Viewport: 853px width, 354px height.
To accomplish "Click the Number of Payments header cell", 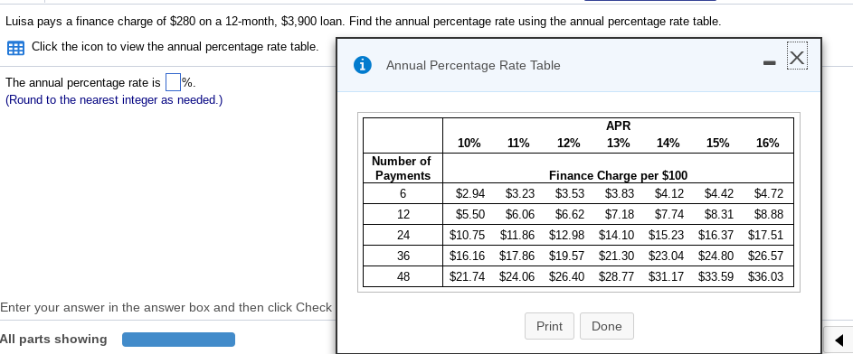I will (x=403, y=168).
